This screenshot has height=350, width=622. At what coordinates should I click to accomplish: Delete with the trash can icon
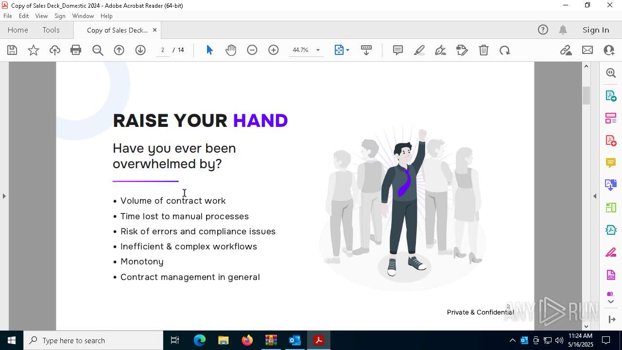(484, 50)
